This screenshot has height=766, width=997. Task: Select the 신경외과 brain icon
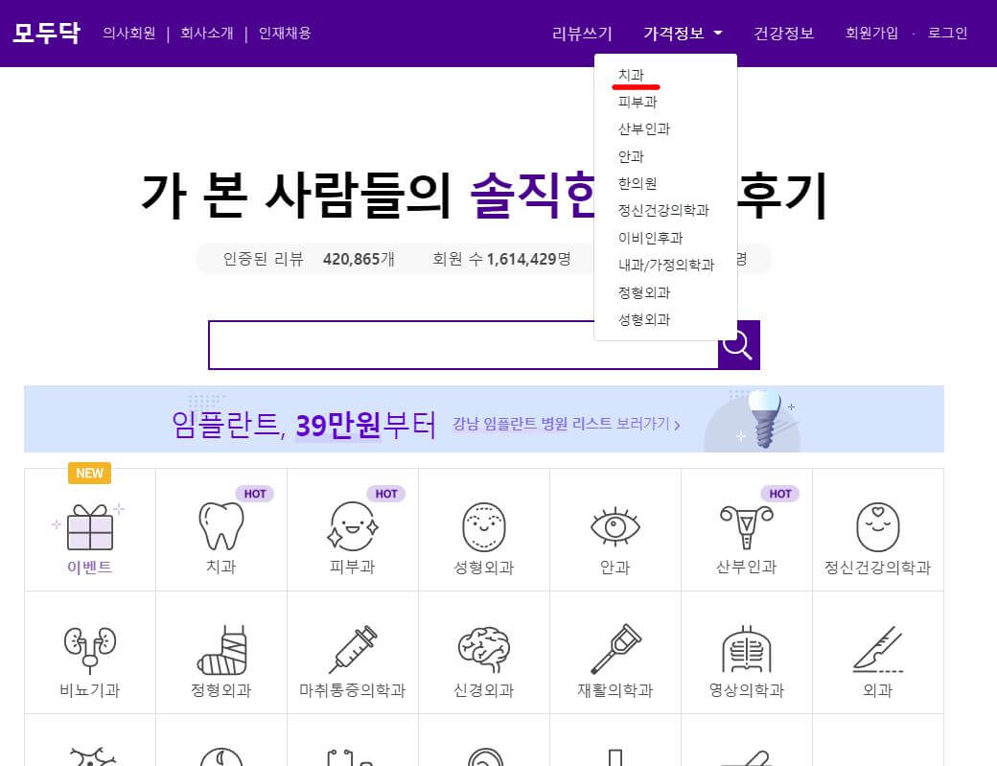tap(484, 648)
